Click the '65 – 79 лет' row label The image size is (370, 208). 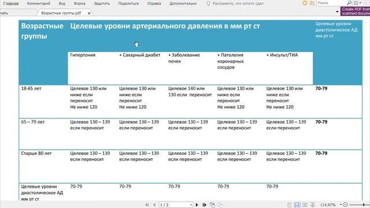tap(33, 122)
